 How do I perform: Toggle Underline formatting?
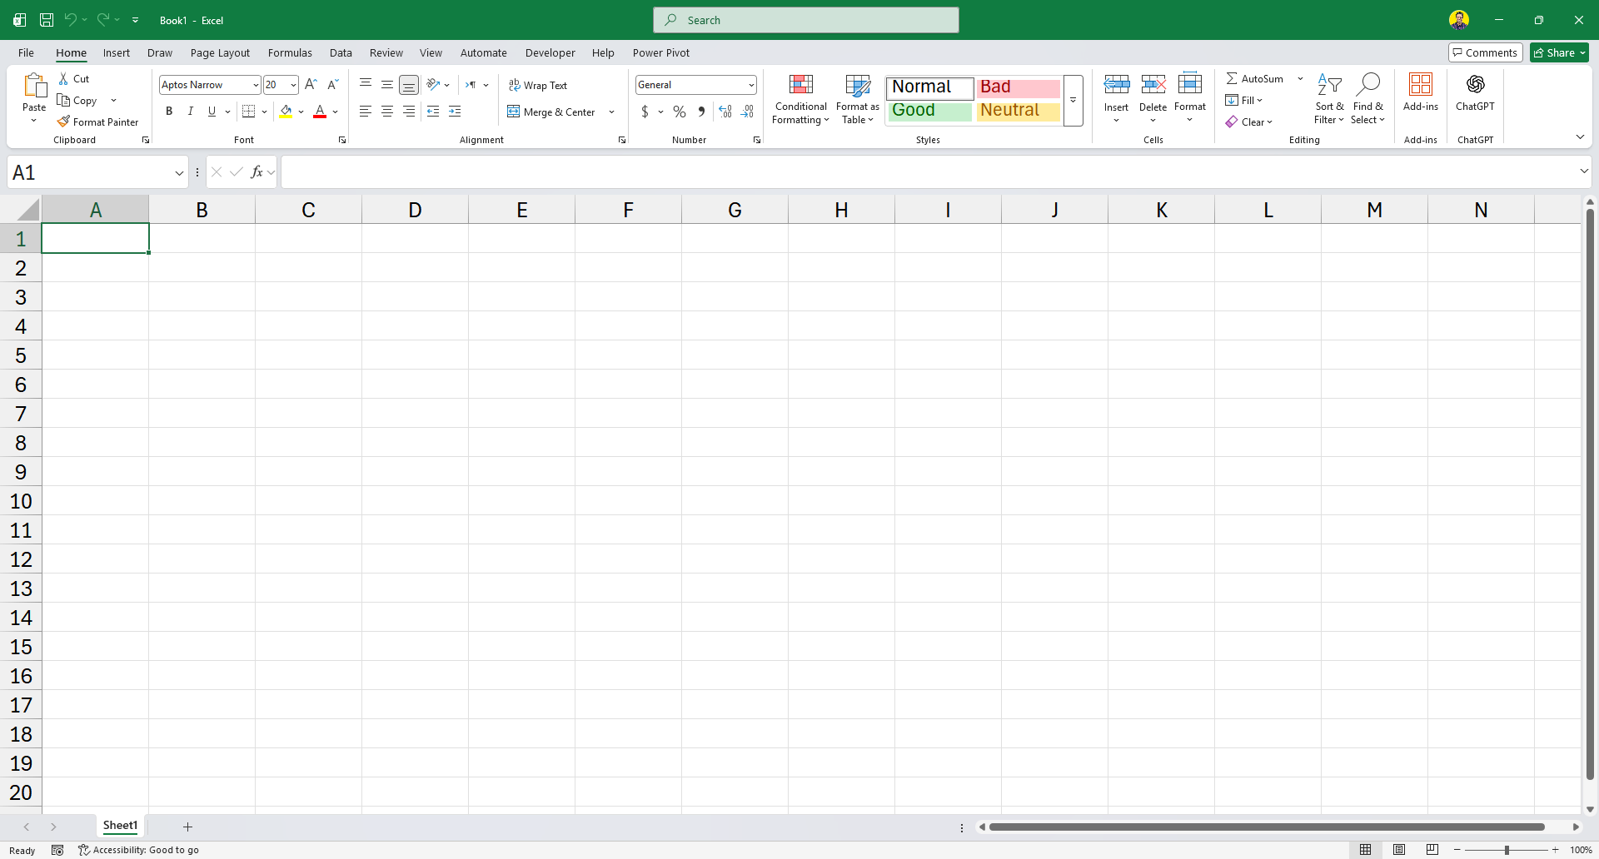coord(212,111)
